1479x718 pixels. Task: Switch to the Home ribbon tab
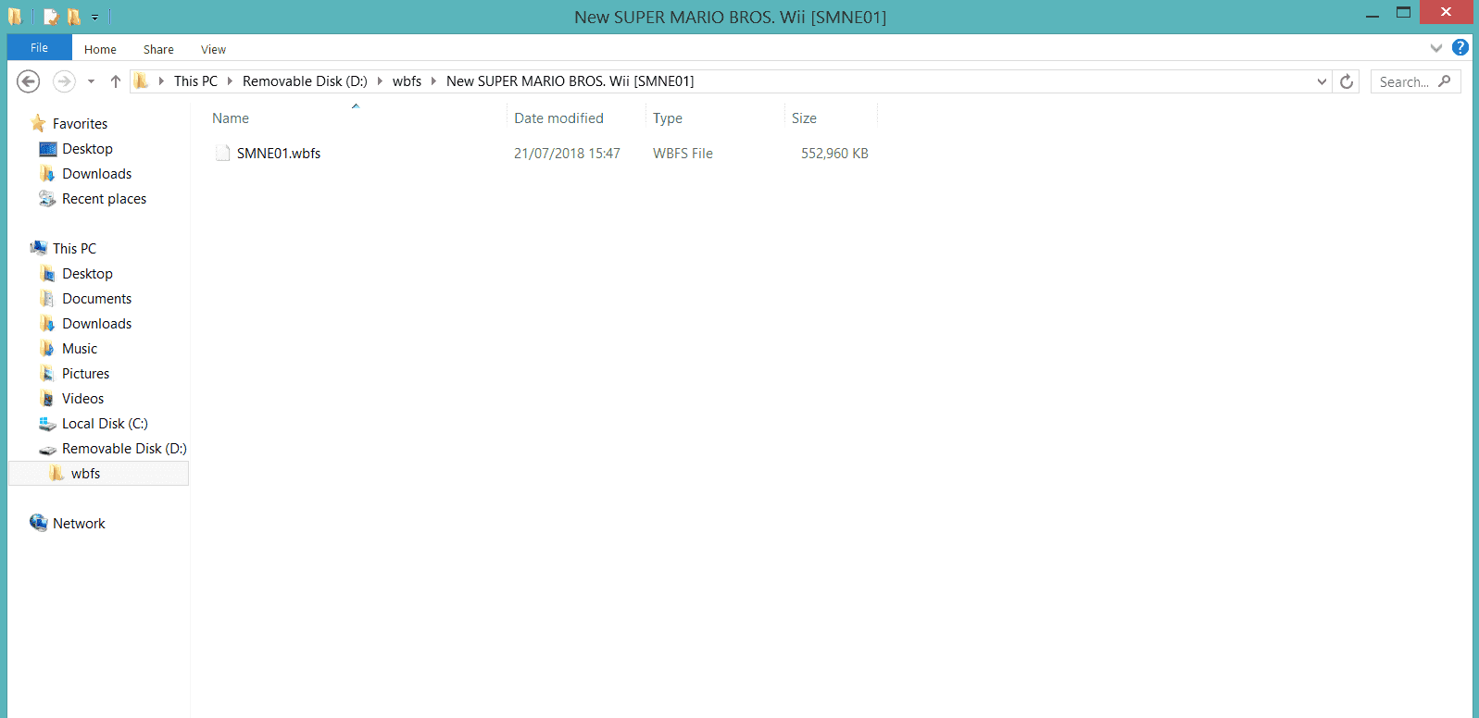pyautogui.click(x=100, y=49)
